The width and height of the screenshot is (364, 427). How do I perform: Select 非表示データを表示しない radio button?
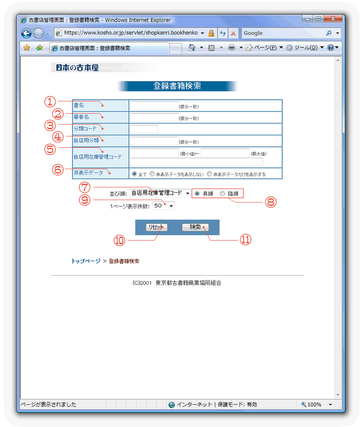pos(152,174)
